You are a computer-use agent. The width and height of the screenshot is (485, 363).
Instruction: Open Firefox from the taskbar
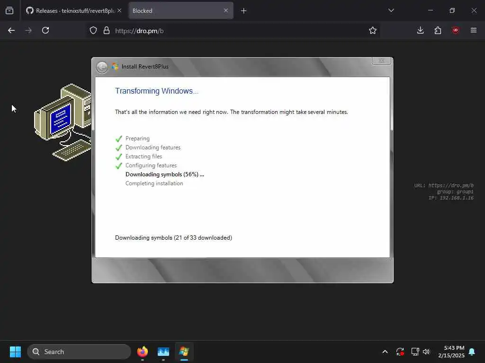142,352
